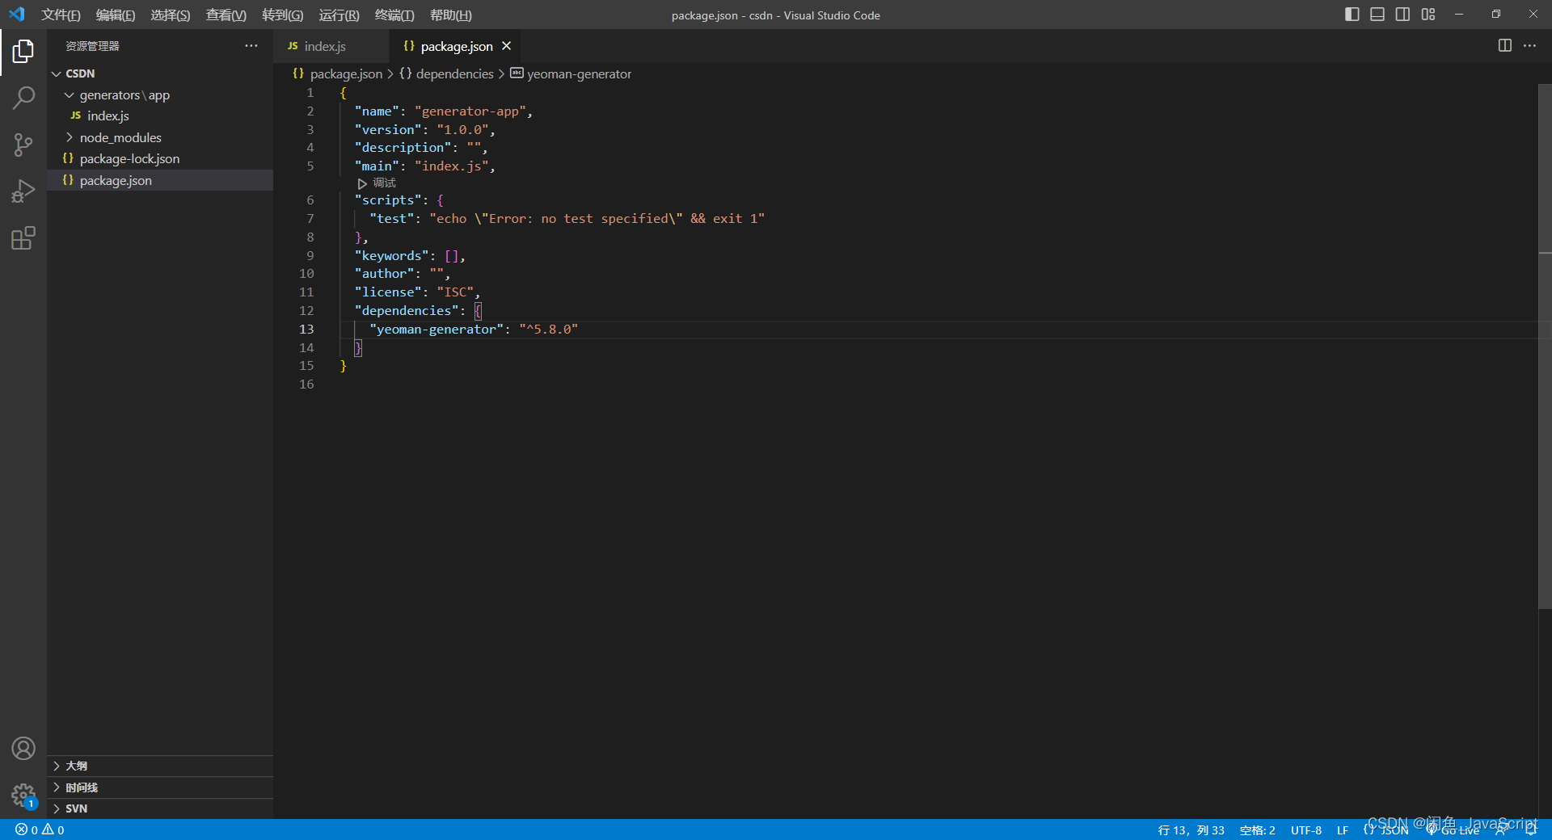Expand the 大纲 outline section
Screen dimensions: 1552x840
pos(160,766)
